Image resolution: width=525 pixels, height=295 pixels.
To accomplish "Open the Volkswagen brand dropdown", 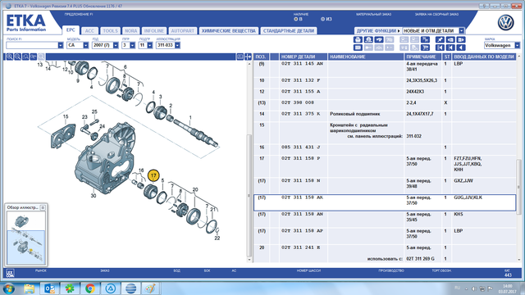I will (x=518, y=45).
